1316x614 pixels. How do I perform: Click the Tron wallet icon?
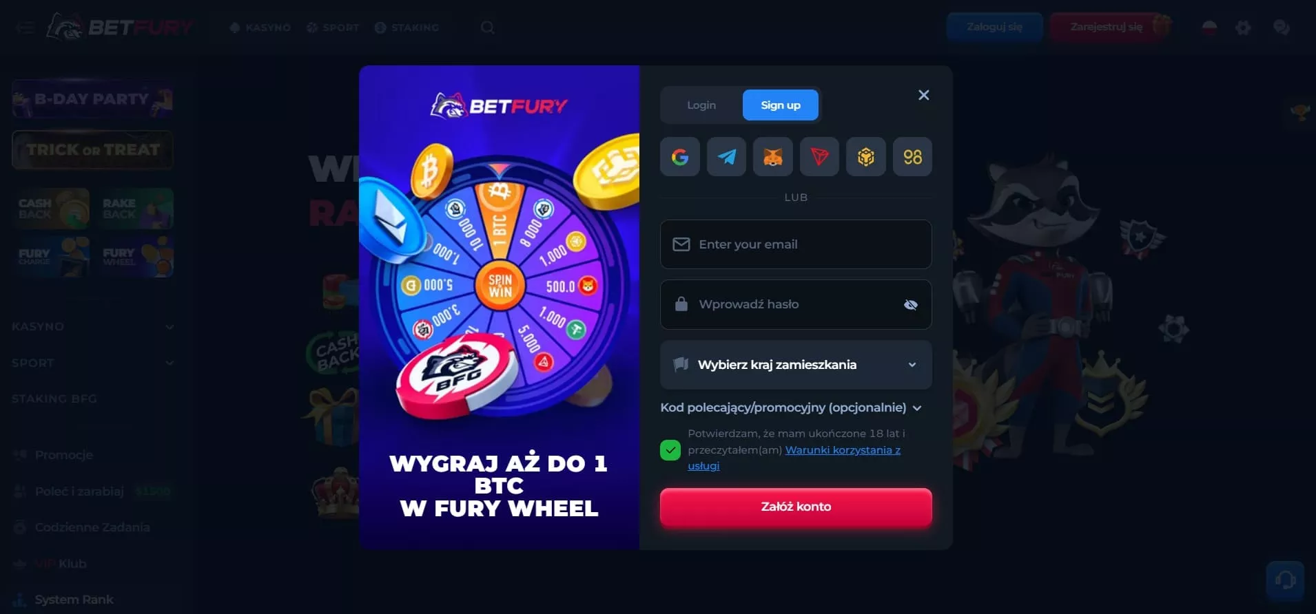(819, 157)
